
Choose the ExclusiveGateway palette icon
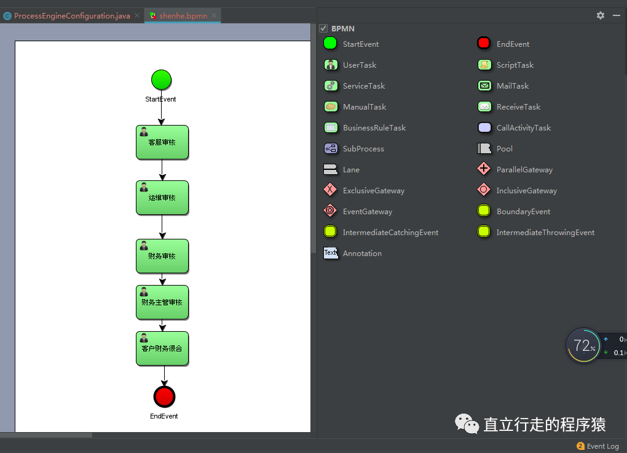[x=330, y=190]
